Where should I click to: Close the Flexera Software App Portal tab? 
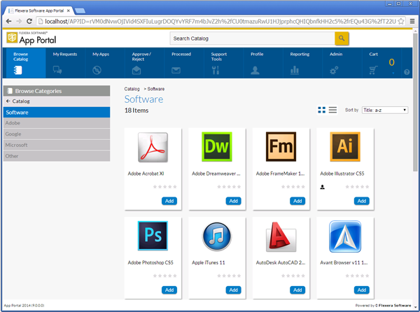(69, 10)
